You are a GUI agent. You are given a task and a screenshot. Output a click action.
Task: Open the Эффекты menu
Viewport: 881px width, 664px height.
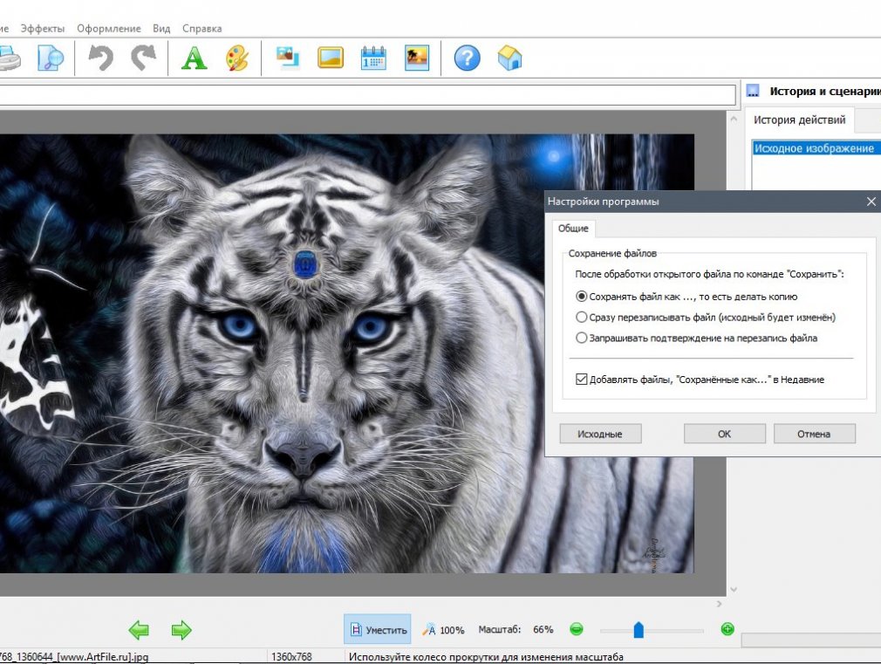pyautogui.click(x=43, y=28)
